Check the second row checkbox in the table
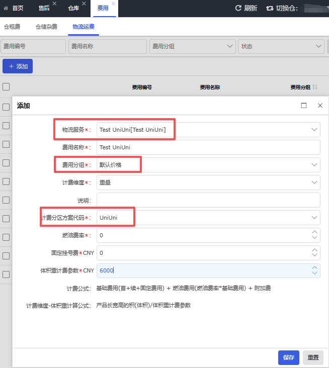Image resolution: width=329 pixels, height=368 pixels. coord(6,125)
